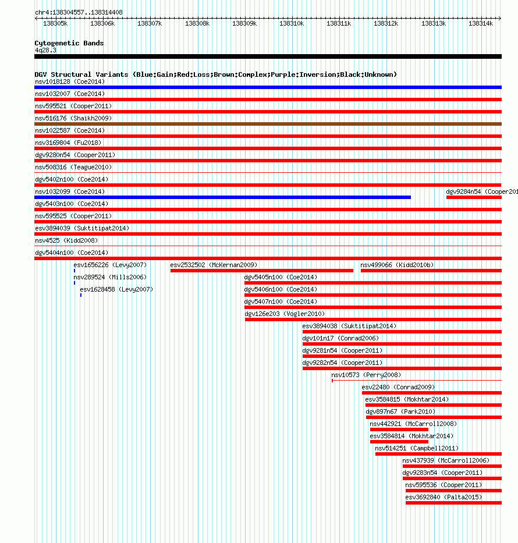Select the brown nsv516176 complex variant bar
The width and height of the screenshot is (518, 543).
(268, 124)
